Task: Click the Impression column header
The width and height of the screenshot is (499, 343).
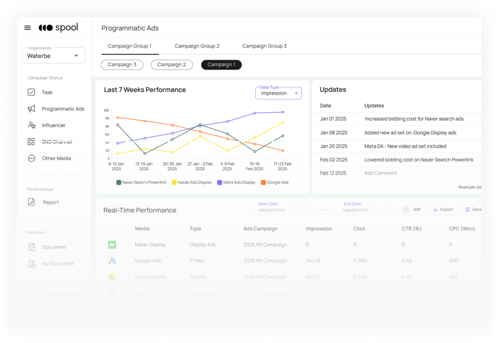Action: [319, 229]
